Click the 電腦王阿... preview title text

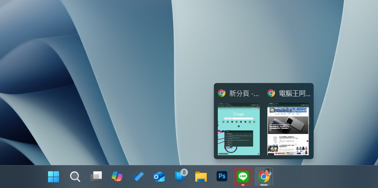coord(294,93)
